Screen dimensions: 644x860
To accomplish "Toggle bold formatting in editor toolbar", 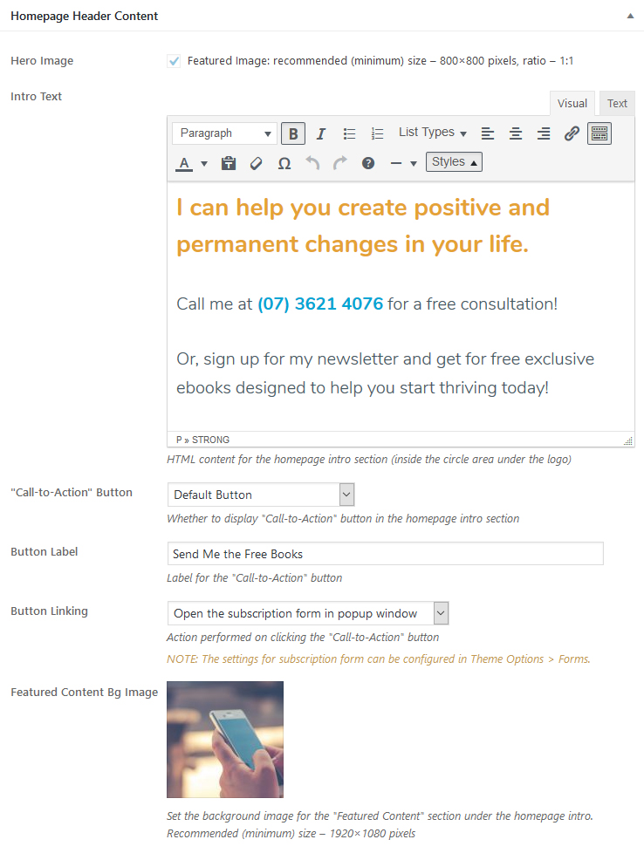I will coord(293,133).
